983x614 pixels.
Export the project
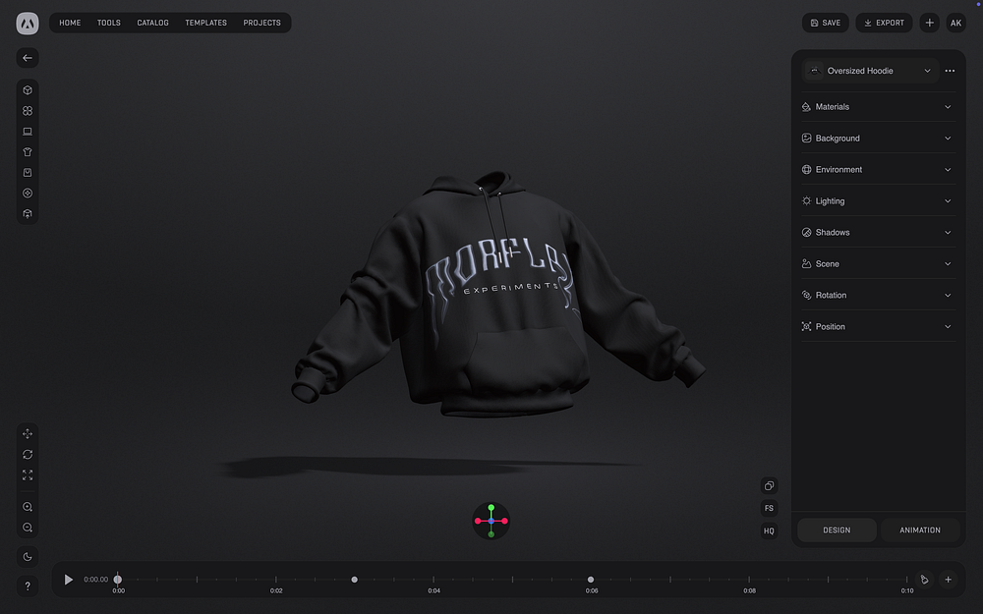884,23
